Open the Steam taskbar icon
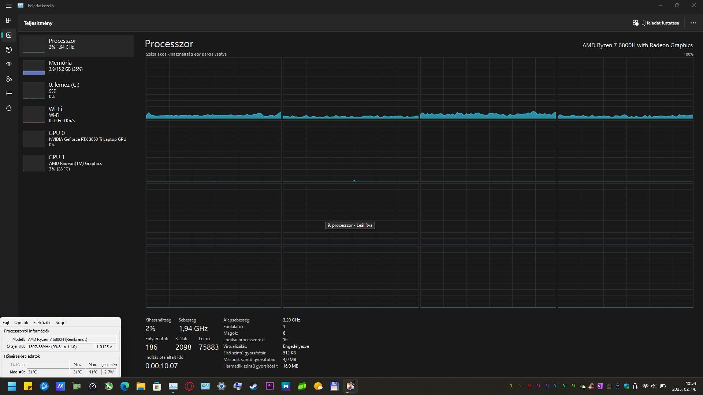The image size is (703, 395). [254, 386]
